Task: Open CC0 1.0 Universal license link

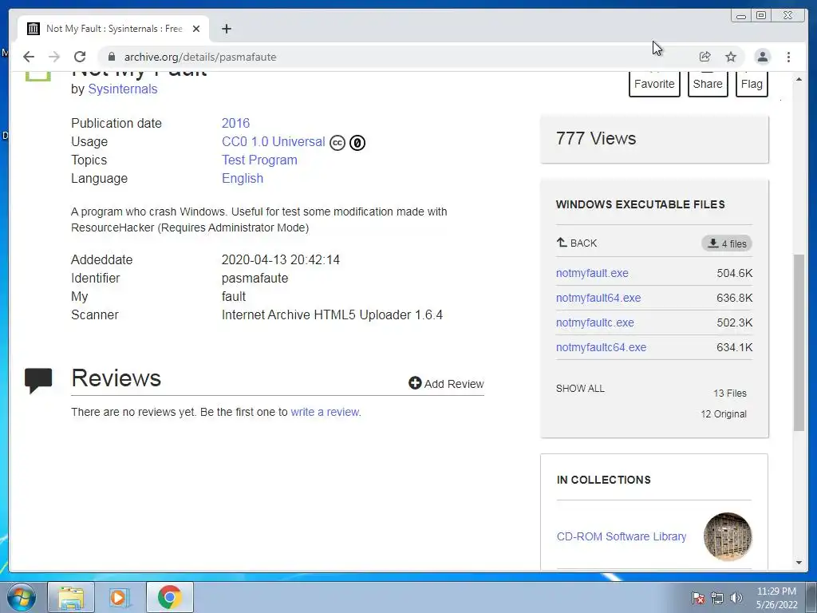Action: tap(273, 142)
